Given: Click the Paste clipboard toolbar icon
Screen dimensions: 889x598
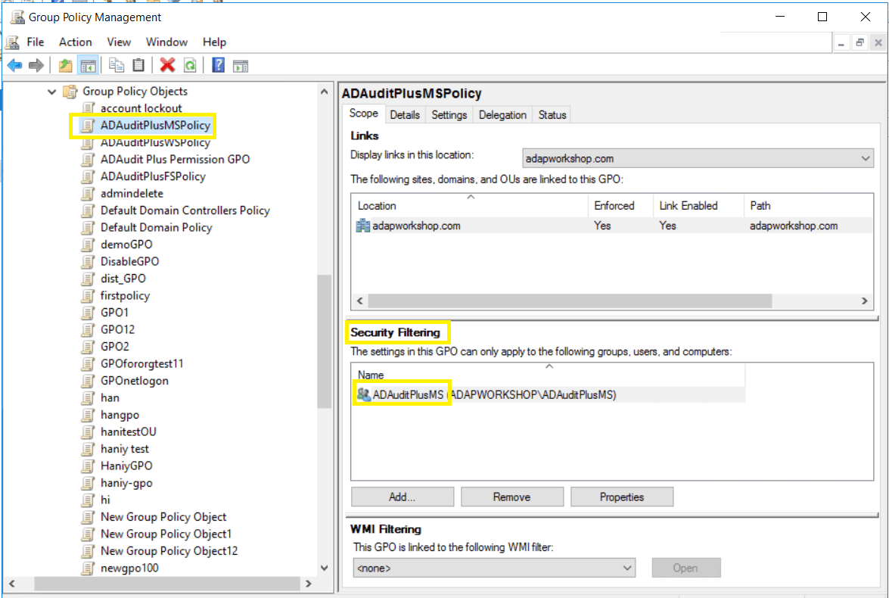Looking at the screenshot, I should point(138,66).
